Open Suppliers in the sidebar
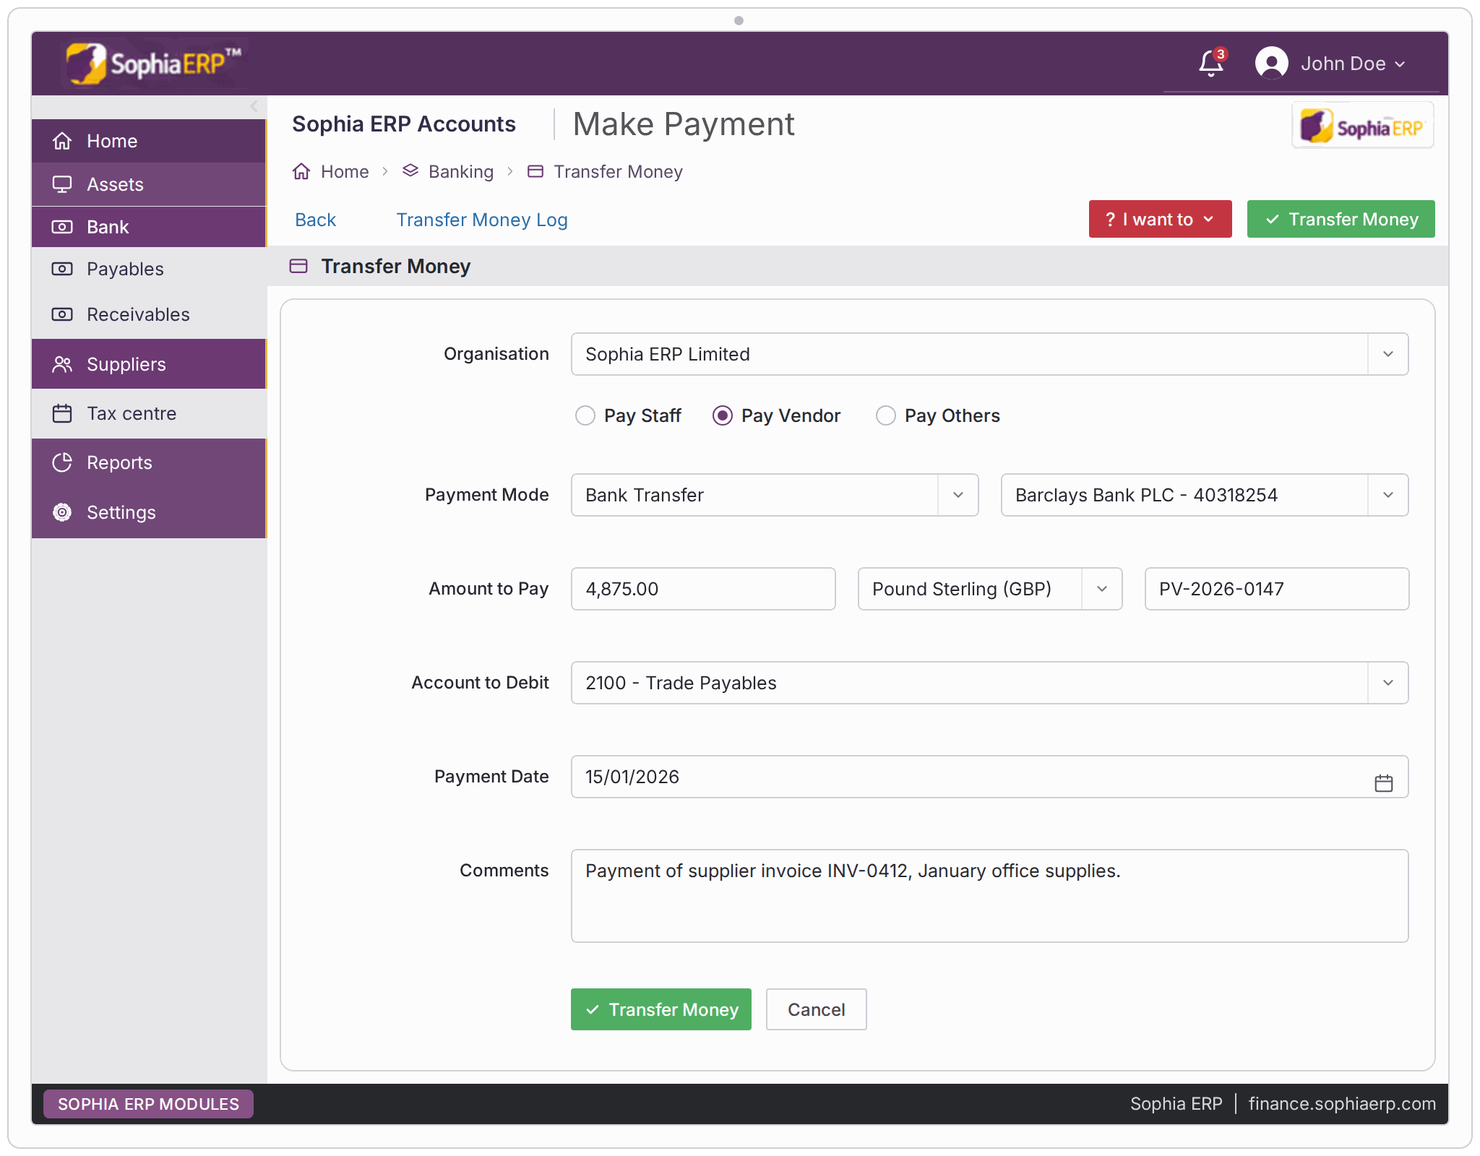1480x1156 pixels. (149, 364)
